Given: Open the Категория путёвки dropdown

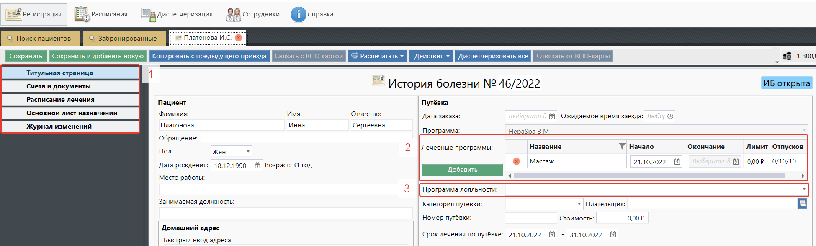Looking at the screenshot, I should tap(579, 204).
